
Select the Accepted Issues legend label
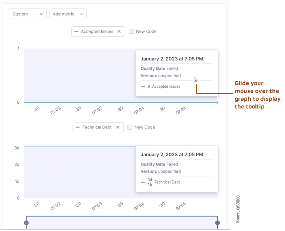97,31
